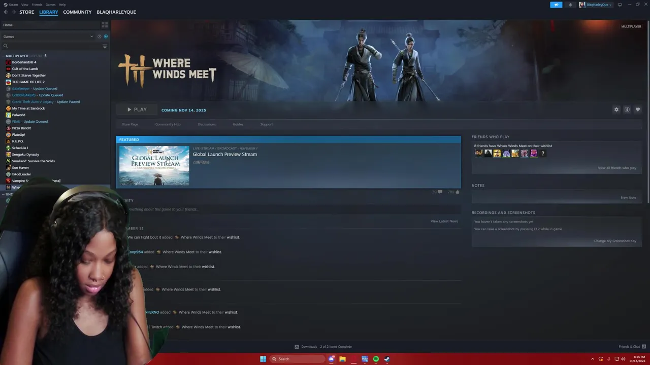Select PEAK - Update Queued

point(30,122)
